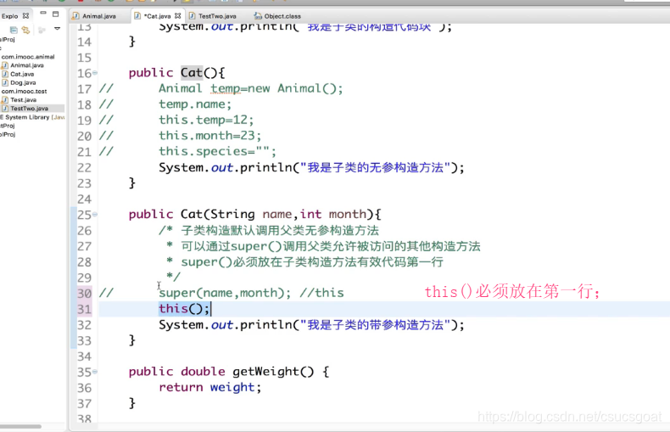Click line number 22 in the gutter
This screenshot has width=670, height=432.
tap(84, 168)
